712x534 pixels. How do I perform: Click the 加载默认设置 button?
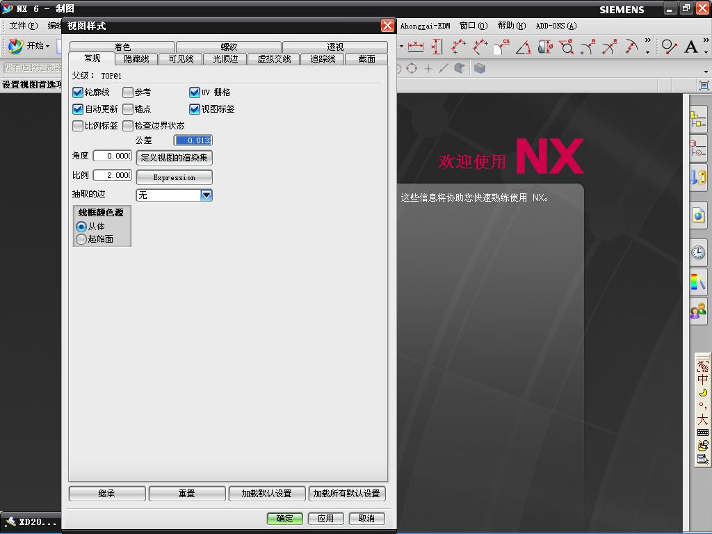pos(267,494)
